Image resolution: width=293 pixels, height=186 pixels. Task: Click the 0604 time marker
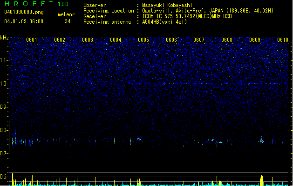[116, 40]
